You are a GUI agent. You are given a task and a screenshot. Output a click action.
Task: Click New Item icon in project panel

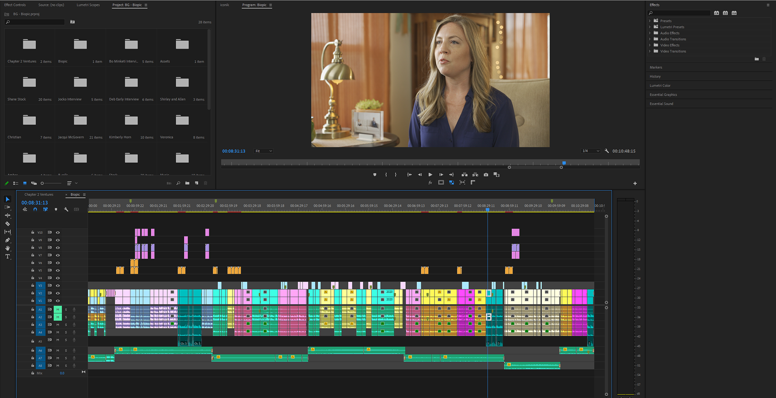pyautogui.click(x=196, y=183)
